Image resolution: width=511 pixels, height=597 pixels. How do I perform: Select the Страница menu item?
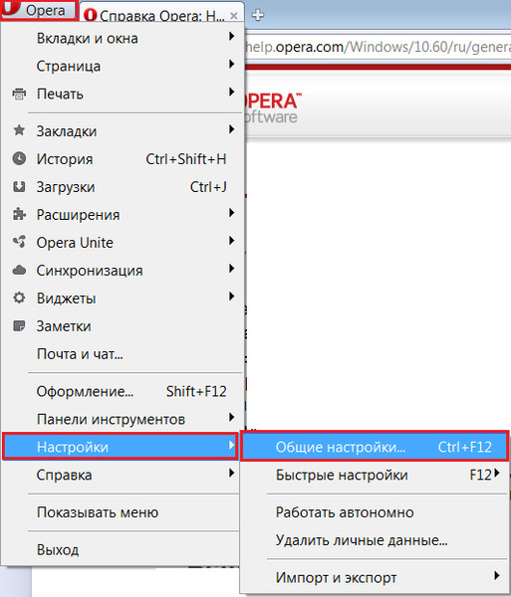click(x=122, y=66)
